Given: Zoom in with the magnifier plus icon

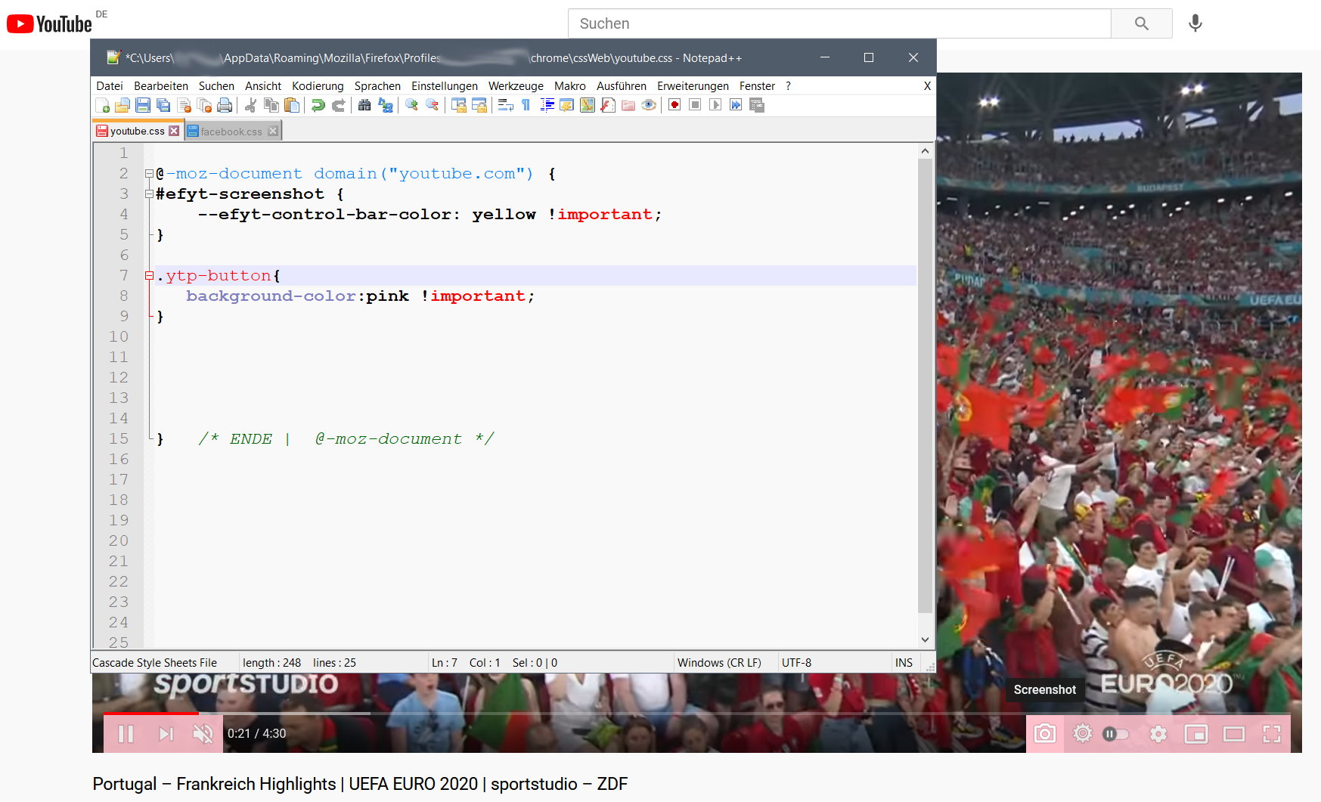Looking at the screenshot, I should click(x=411, y=105).
